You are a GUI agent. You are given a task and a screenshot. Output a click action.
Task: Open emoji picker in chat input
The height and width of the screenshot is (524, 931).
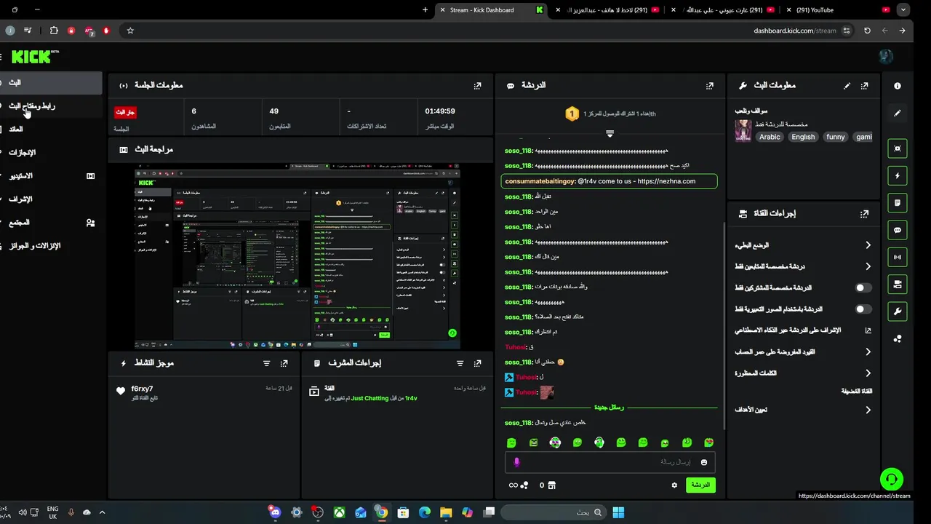point(704,462)
